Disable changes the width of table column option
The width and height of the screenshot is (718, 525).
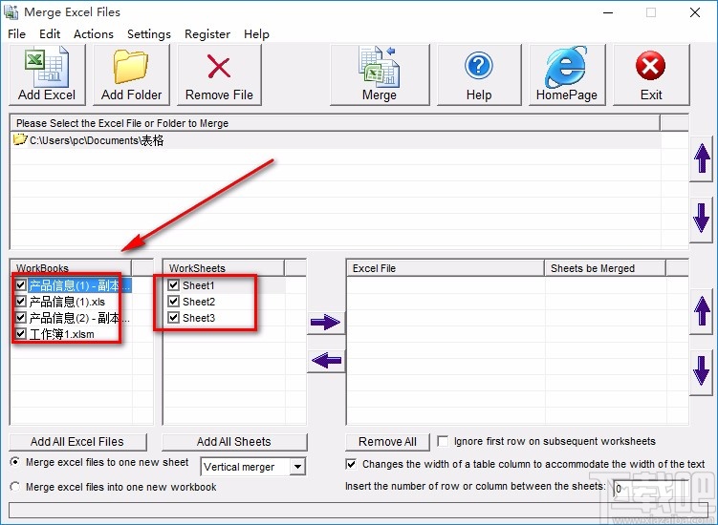point(351,464)
